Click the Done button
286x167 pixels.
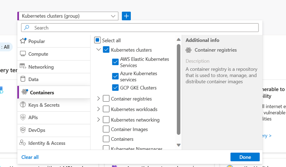(x=245, y=157)
